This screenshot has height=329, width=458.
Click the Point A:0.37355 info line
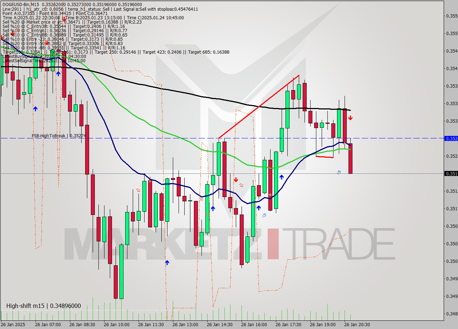55,13
